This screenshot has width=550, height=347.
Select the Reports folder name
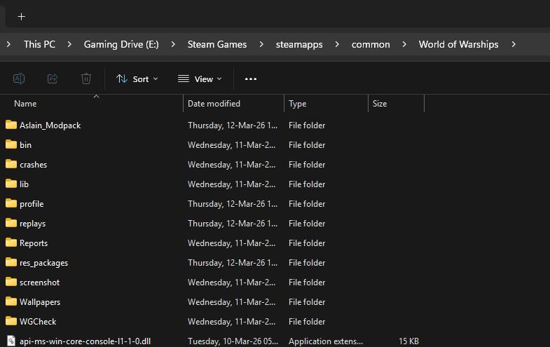[x=34, y=243]
